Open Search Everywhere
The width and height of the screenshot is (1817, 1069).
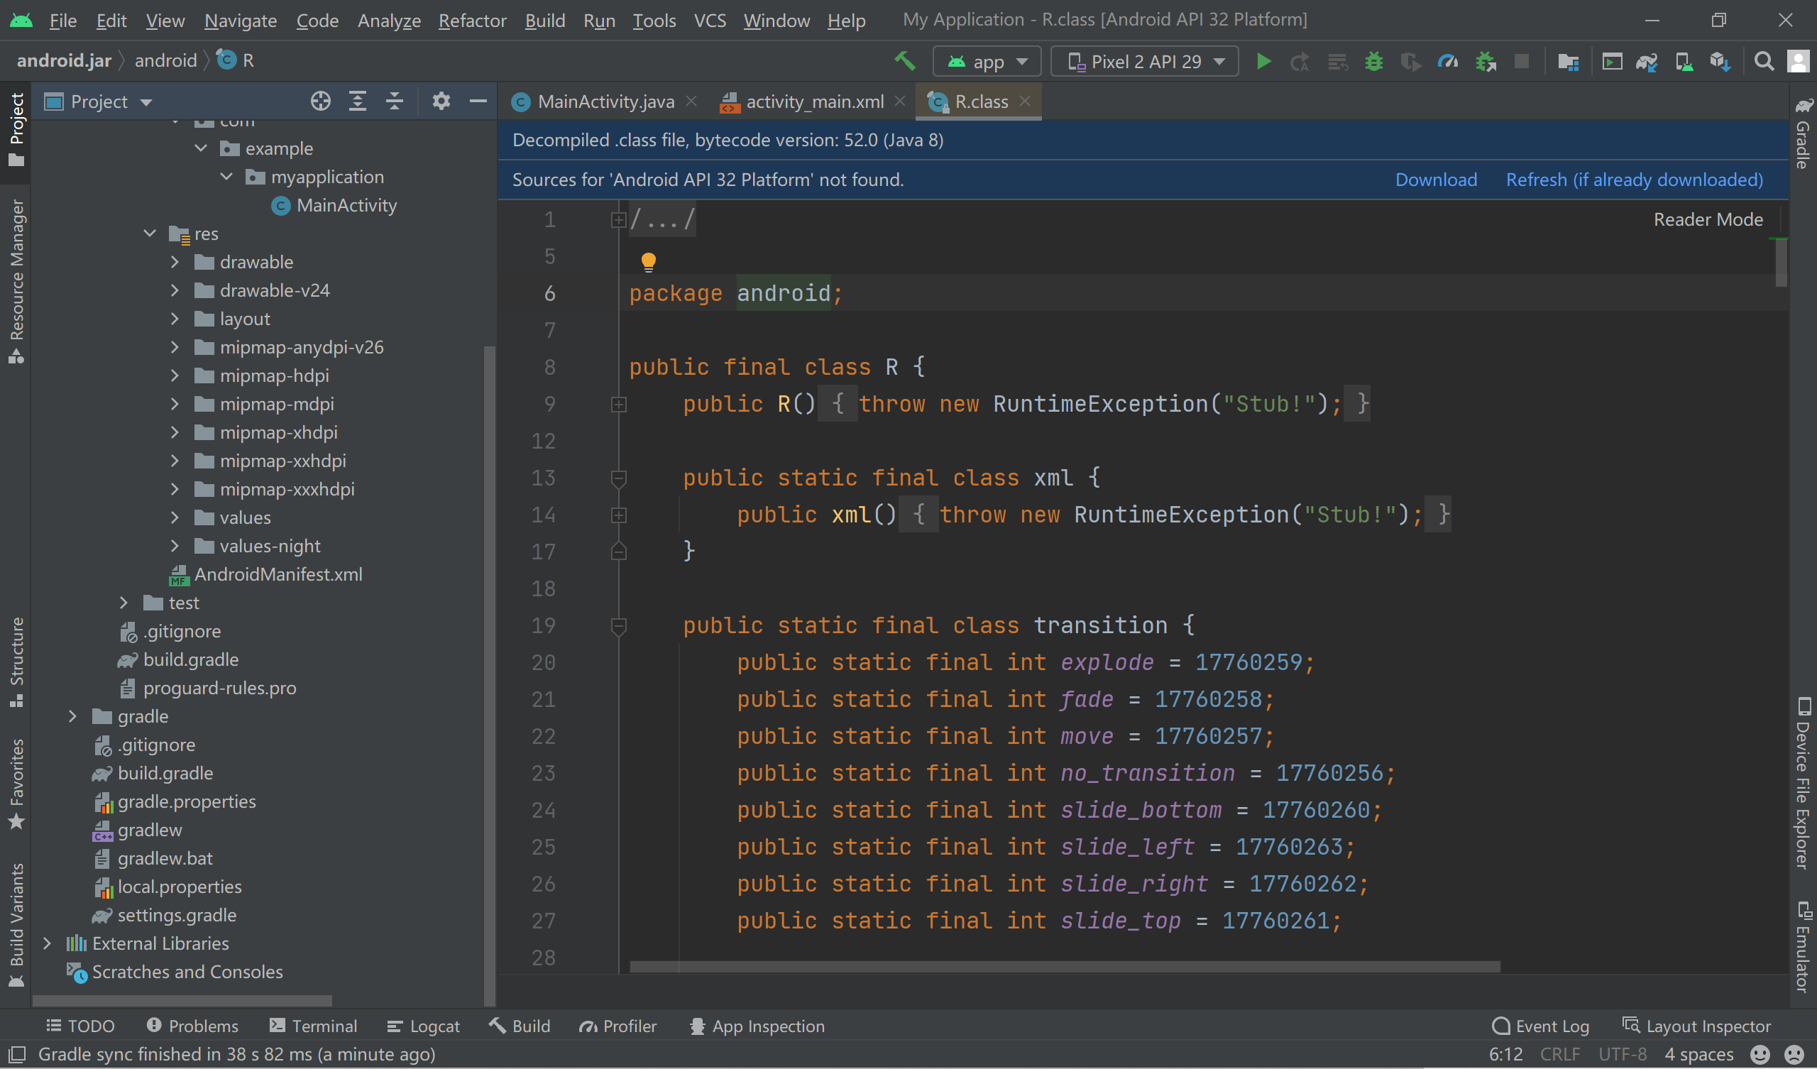[x=1764, y=60]
